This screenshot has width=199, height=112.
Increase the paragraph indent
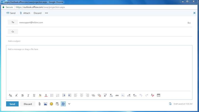coord(70,95)
